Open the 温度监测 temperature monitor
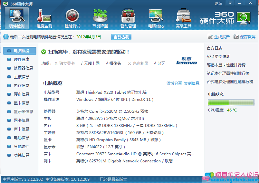 click(x=44, y=18)
